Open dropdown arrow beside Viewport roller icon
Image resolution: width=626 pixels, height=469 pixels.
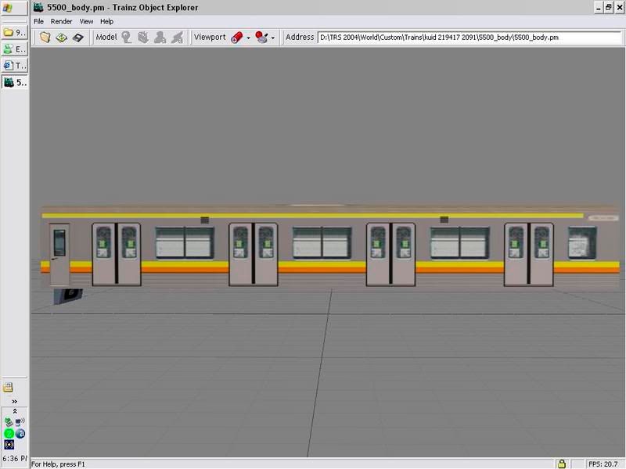coord(249,38)
